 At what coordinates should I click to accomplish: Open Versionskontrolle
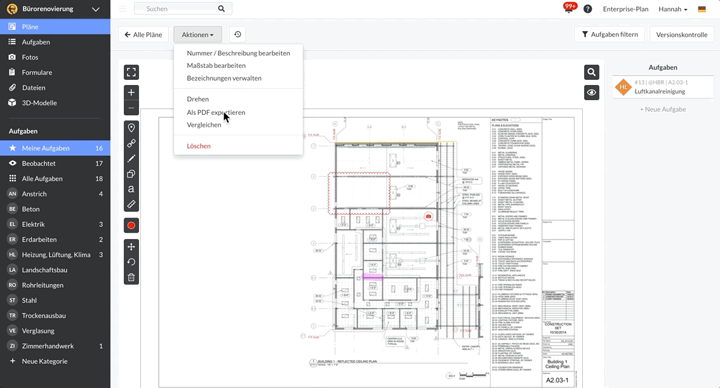681,34
